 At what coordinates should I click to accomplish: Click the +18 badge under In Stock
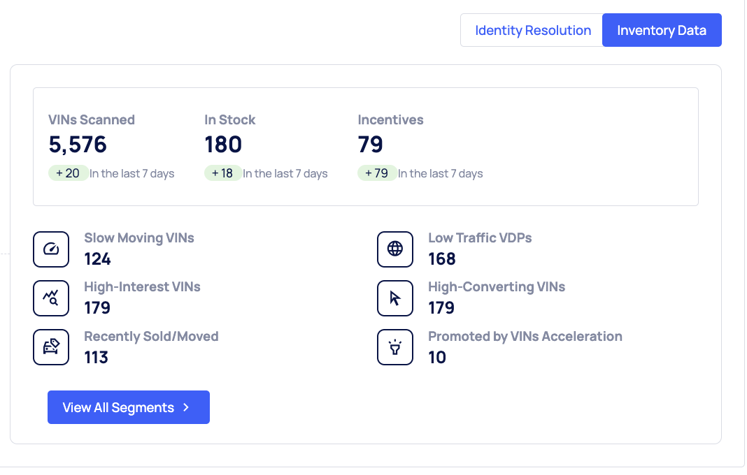pyautogui.click(x=222, y=173)
